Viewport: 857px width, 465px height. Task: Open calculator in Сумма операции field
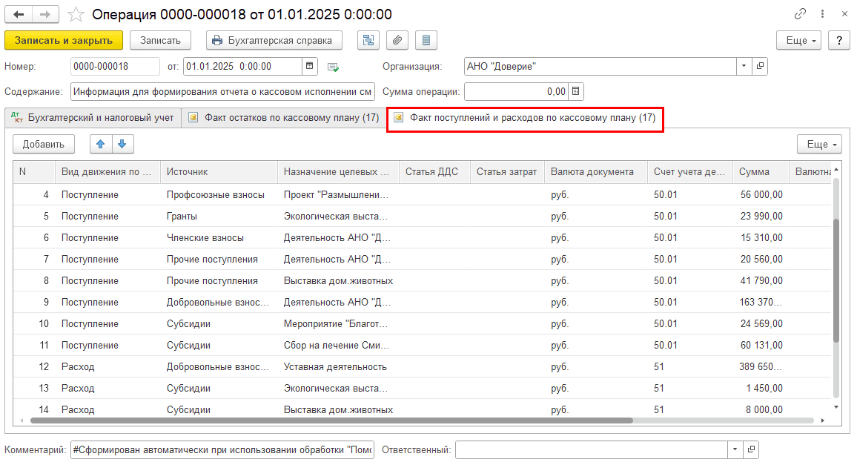pos(576,92)
